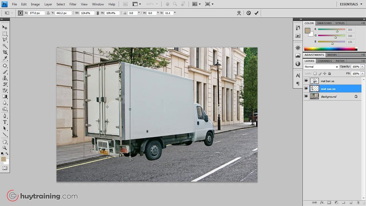Open the Color panel options menu
This screenshot has height=206, width=366.
pos(363,23)
